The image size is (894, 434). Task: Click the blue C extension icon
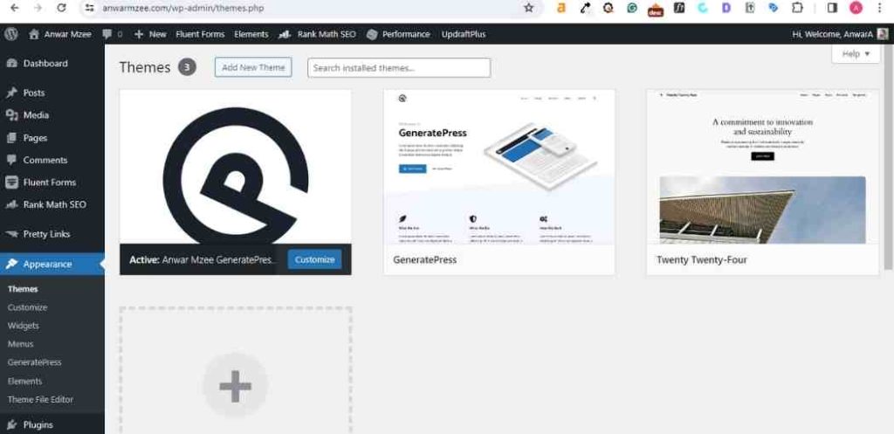[703, 8]
